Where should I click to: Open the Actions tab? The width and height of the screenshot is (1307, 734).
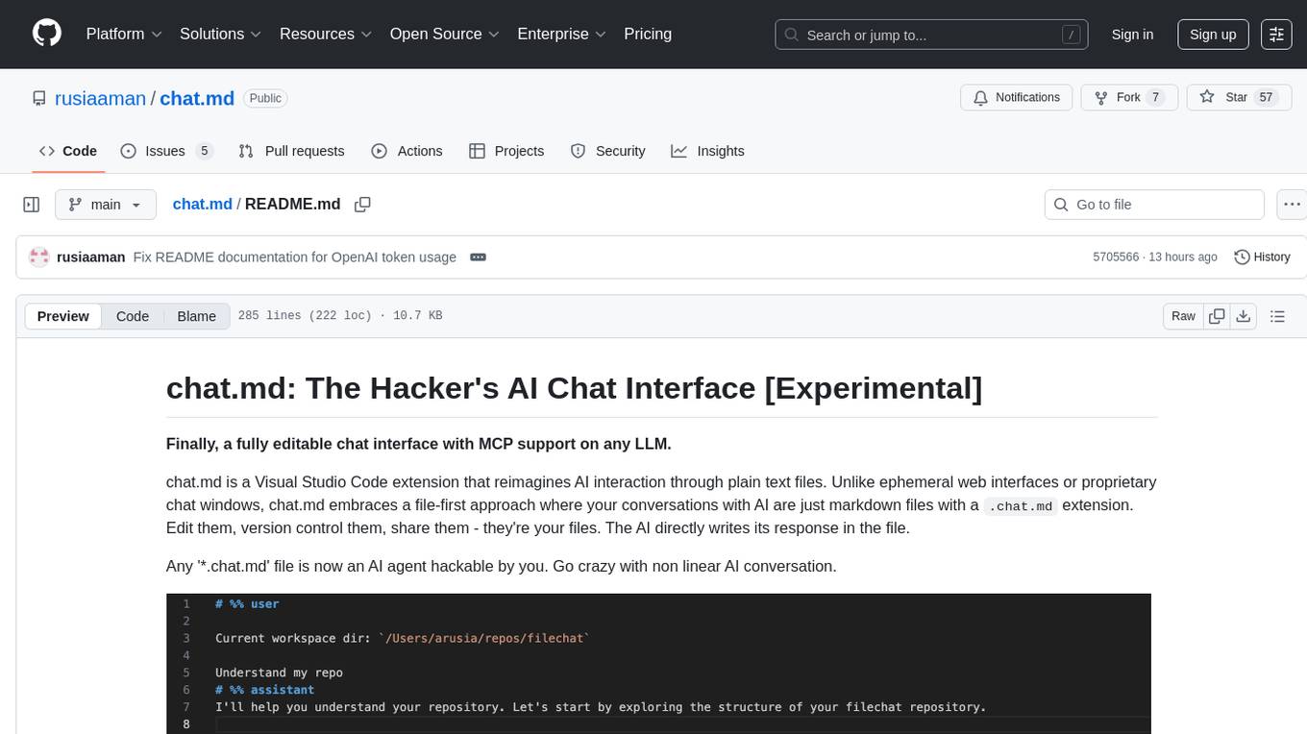407,151
